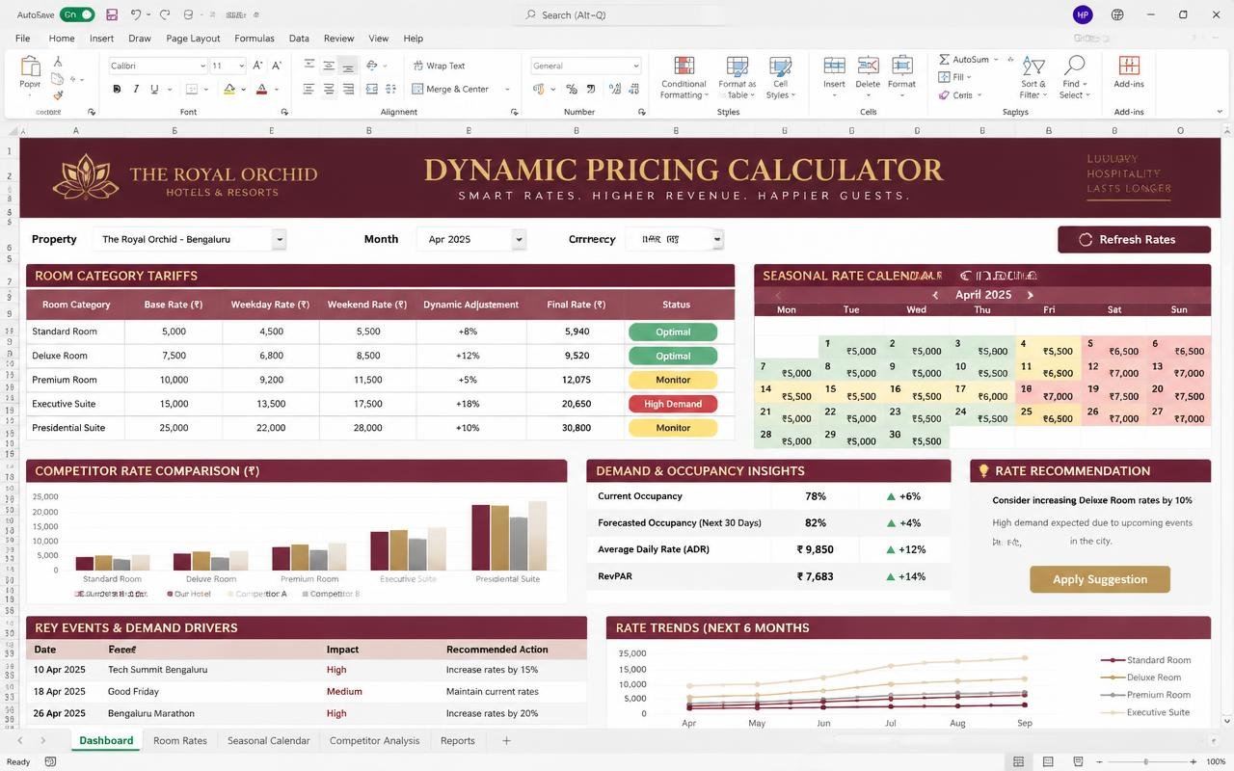This screenshot has width=1234, height=771.
Task: Click the Redo arrow icon
Action: click(x=165, y=14)
